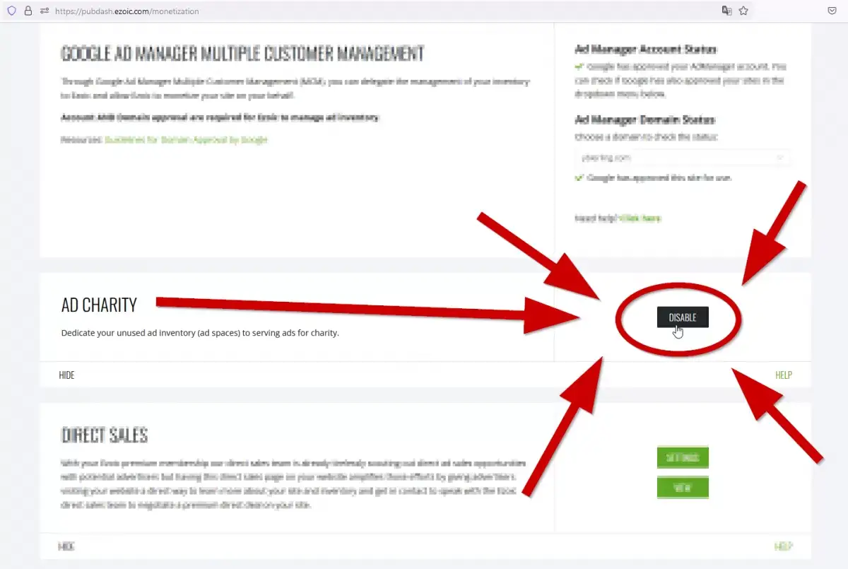This screenshot has height=569, width=848.
Task: Click the tracking protection shield icon
Action: pos(11,11)
